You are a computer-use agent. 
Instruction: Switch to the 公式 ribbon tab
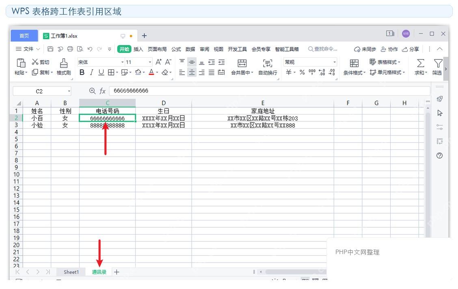click(x=176, y=49)
